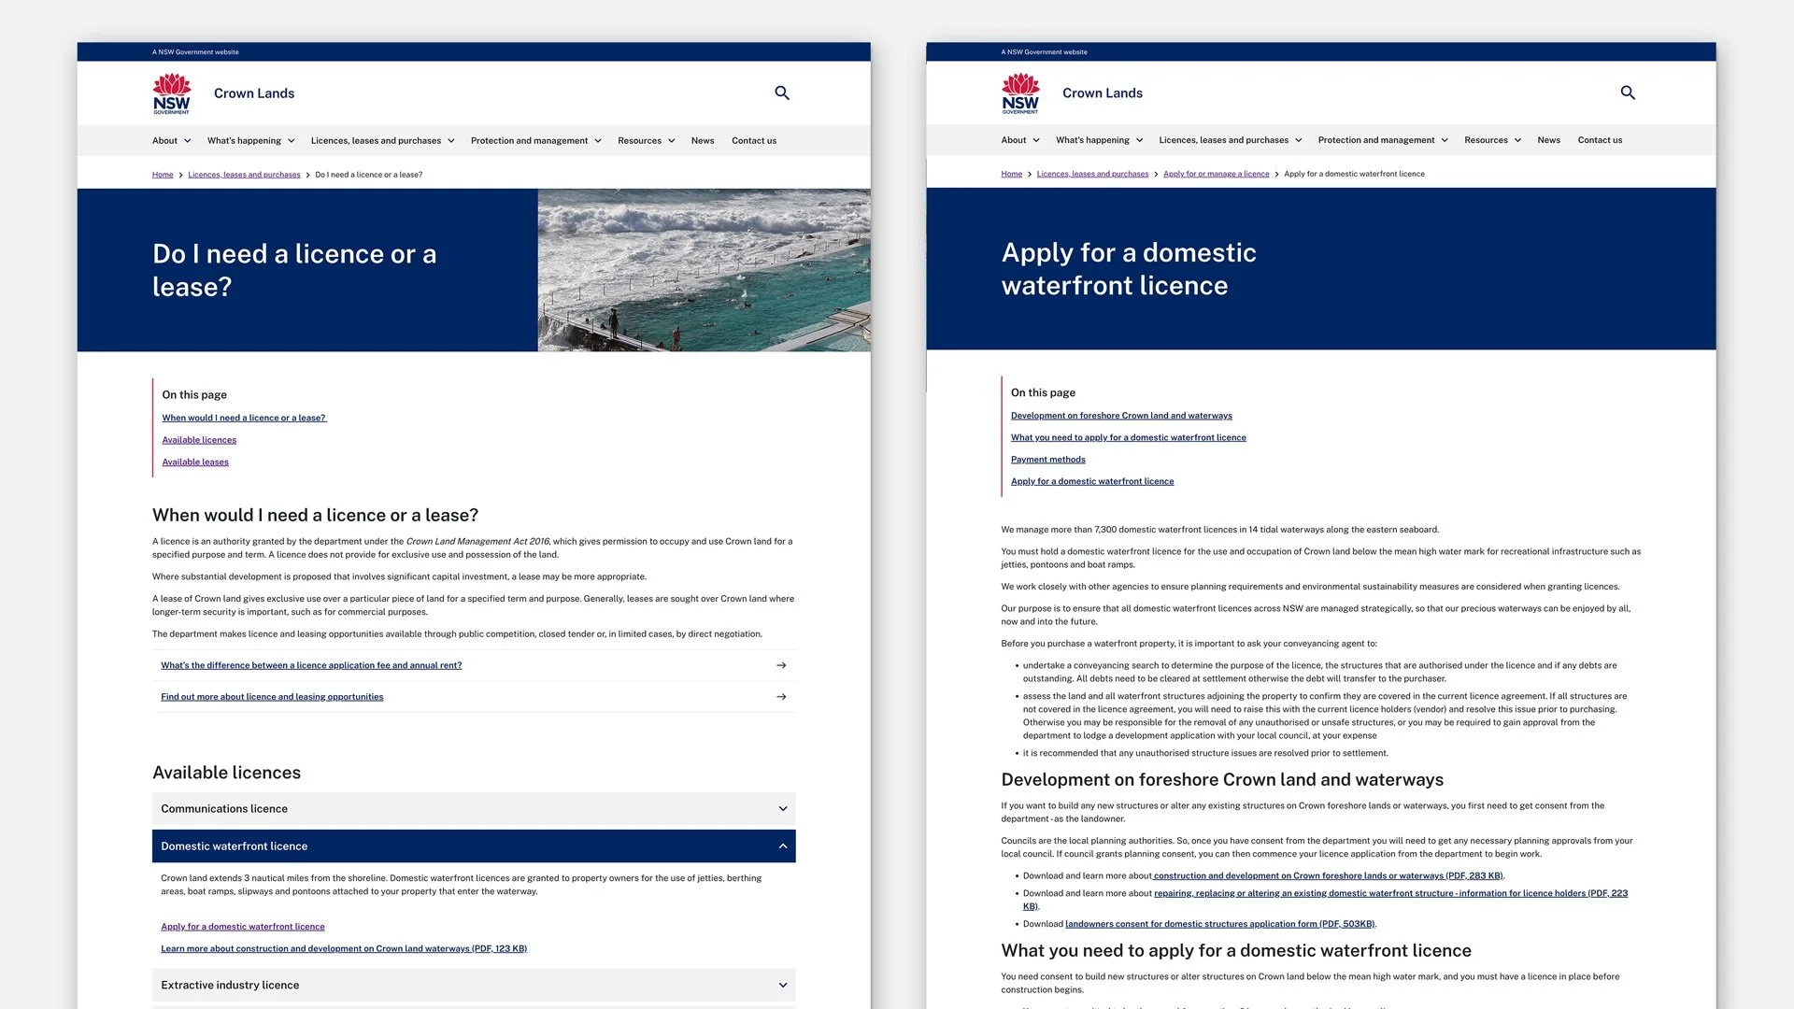Viewport: 1794px width, 1009px height.
Task: Click NSW Government logo on left page
Action: 172,93
